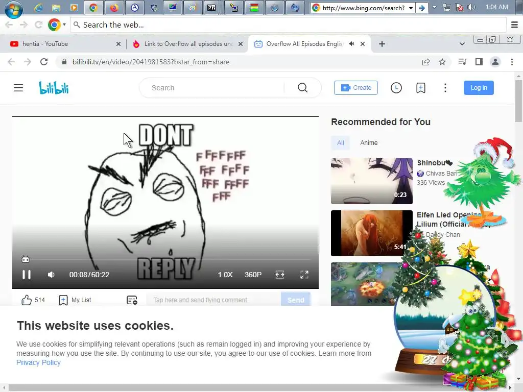Click the system volume speaker in the tray
The image size is (523, 392).
471,7
